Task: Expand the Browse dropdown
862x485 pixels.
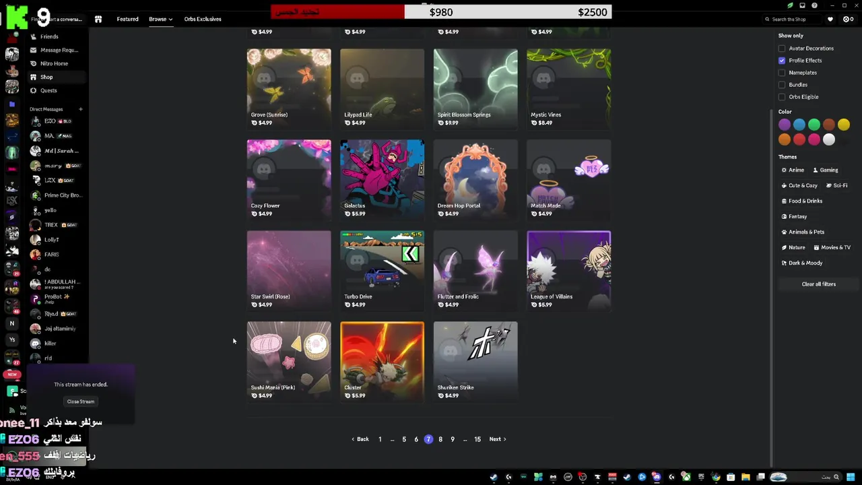Action: [160, 19]
